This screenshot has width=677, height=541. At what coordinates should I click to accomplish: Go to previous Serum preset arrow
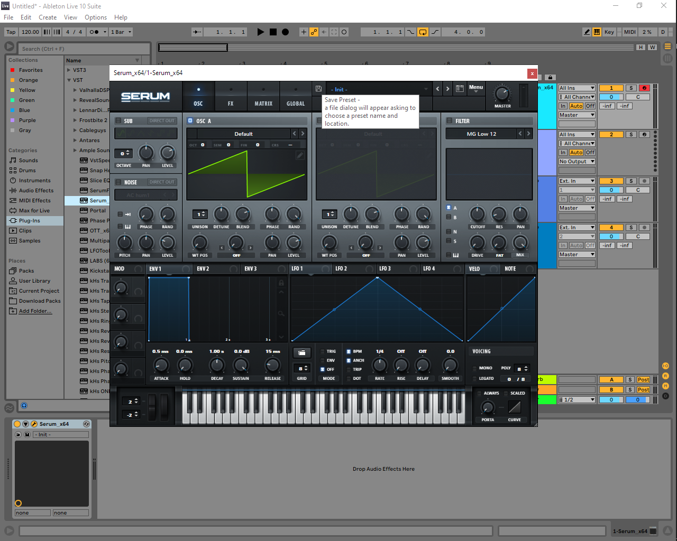click(x=437, y=89)
